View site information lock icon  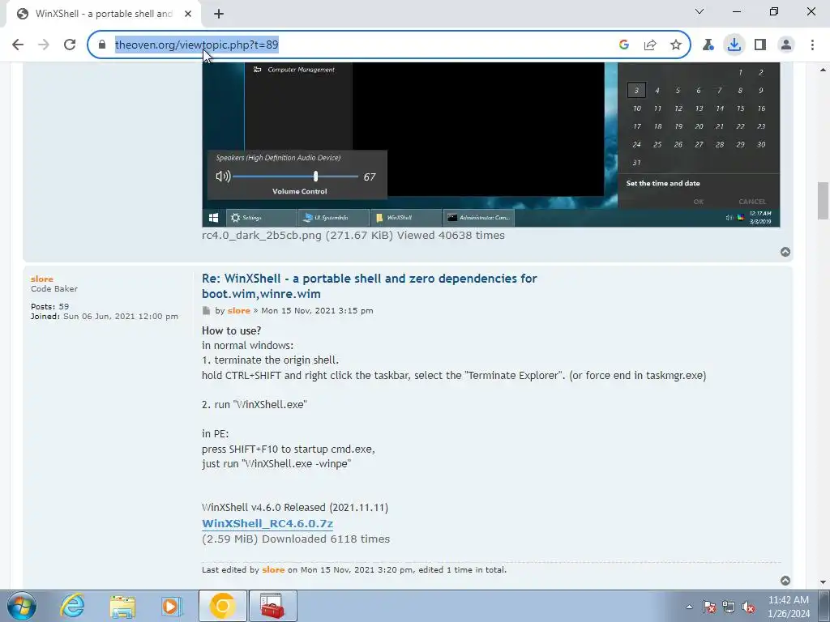coord(102,45)
